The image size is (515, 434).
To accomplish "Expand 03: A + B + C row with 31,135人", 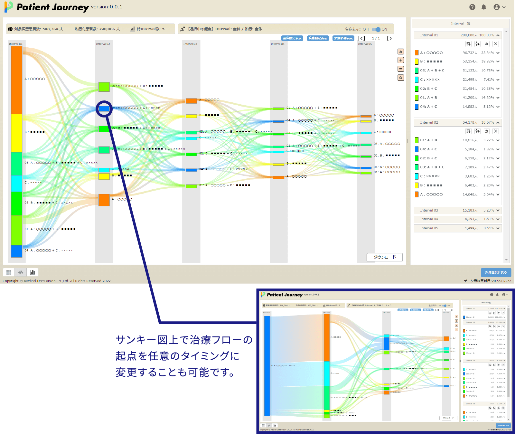I will pyautogui.click(x=498, y=70).
